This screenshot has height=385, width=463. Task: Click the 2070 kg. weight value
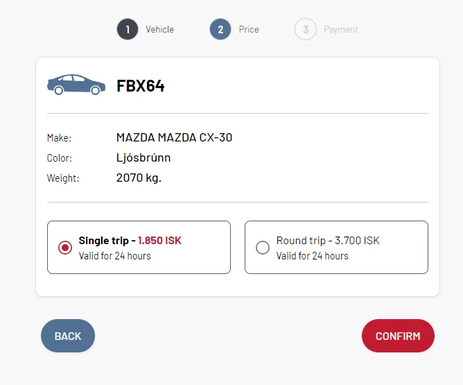(x=139, y=178)
